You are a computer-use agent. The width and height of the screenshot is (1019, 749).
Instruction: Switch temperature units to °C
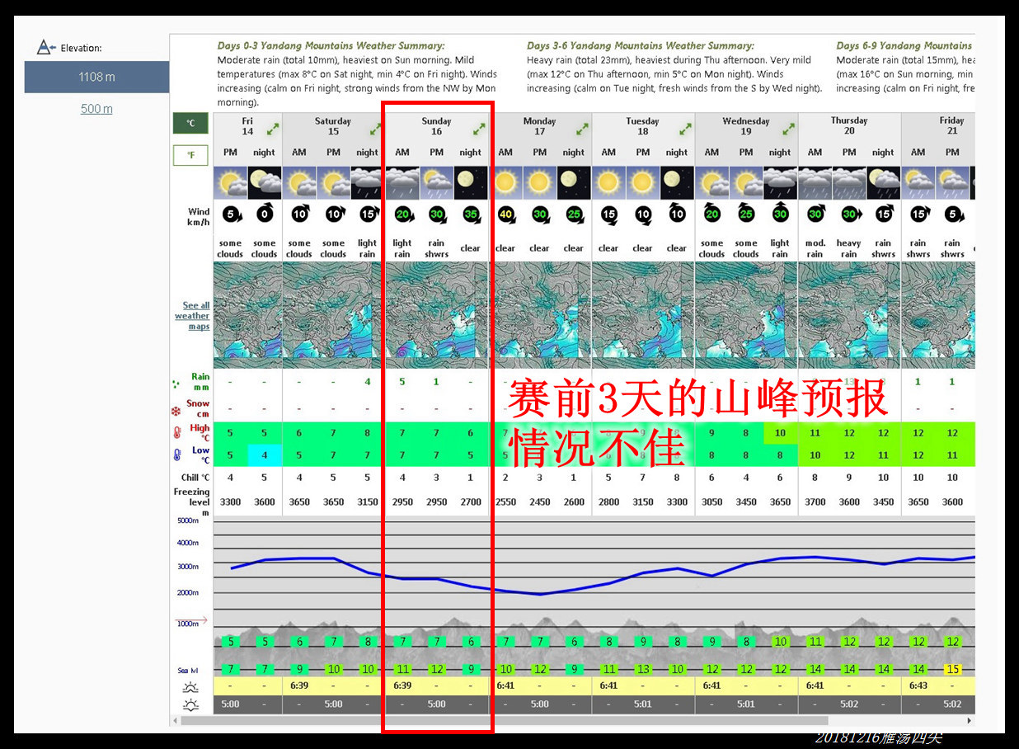[190, 124]
